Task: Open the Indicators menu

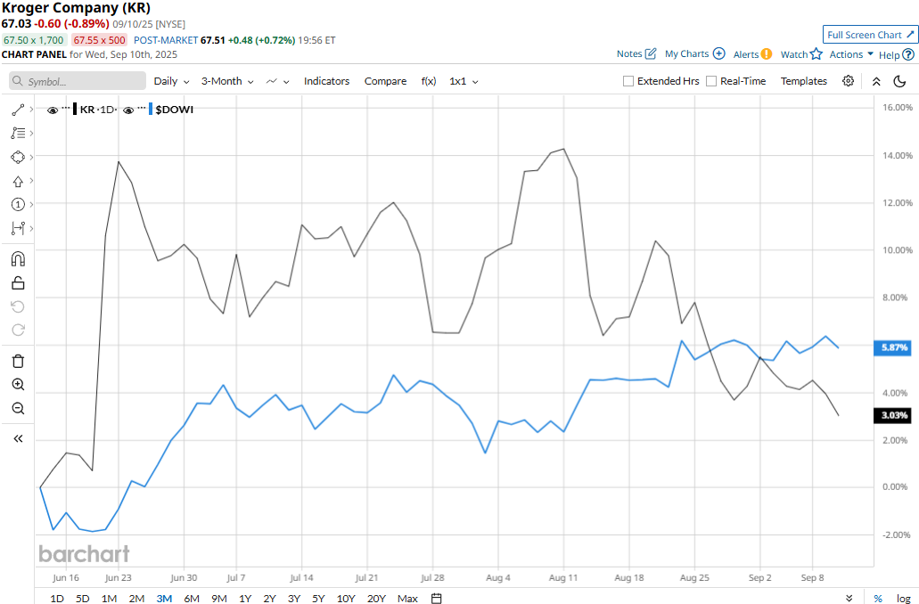Action: tap(326, 81)
